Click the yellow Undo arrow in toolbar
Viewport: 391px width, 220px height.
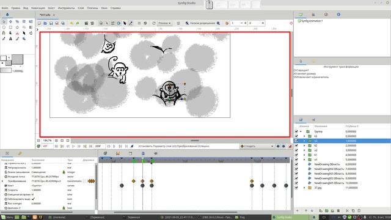(71, 23)
